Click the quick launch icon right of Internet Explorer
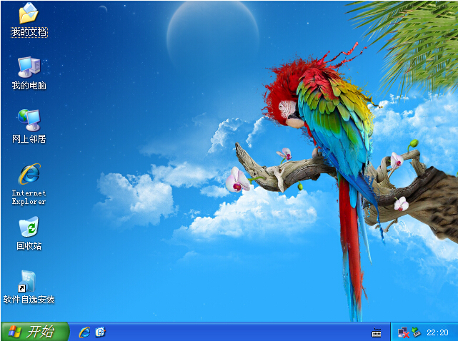This screenshot has height=341, width=458. 100,332
